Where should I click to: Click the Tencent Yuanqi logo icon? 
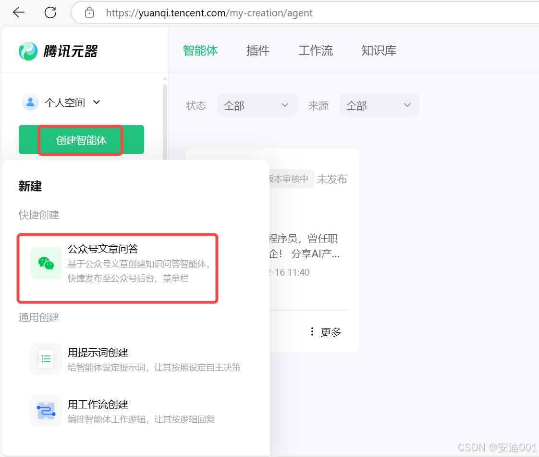click(28, 51)
